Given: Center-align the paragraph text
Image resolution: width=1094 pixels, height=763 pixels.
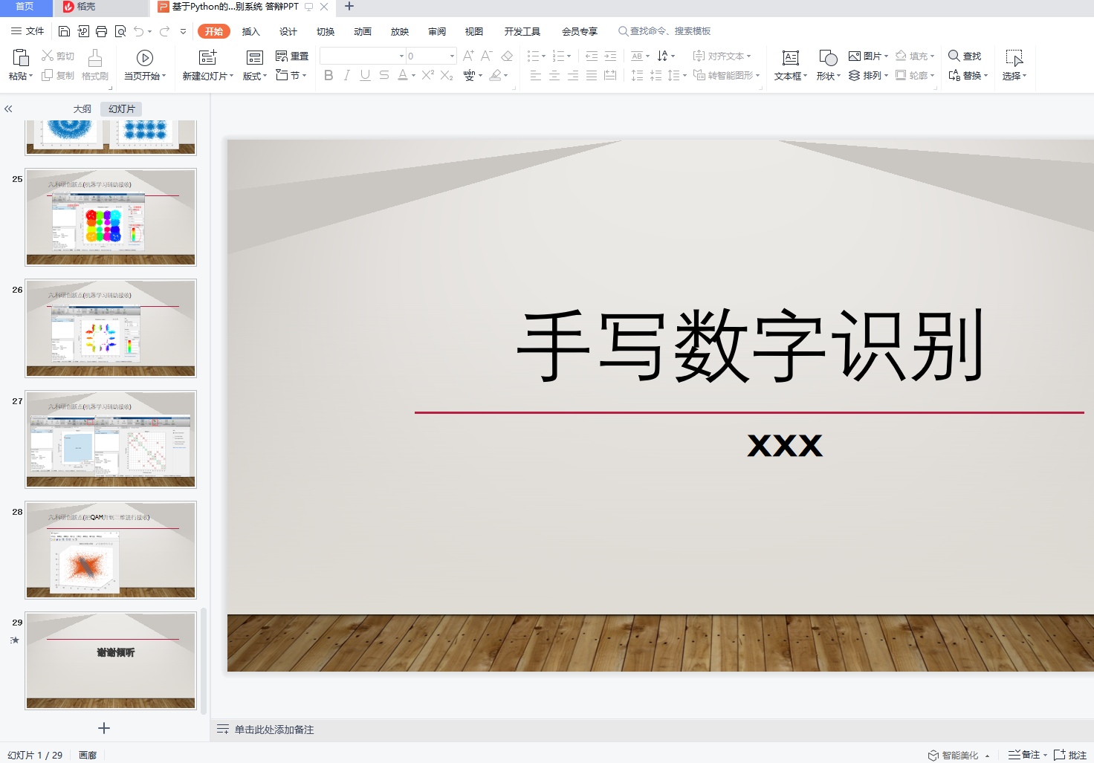Looking at the screenshot, I should click(554, 75).
